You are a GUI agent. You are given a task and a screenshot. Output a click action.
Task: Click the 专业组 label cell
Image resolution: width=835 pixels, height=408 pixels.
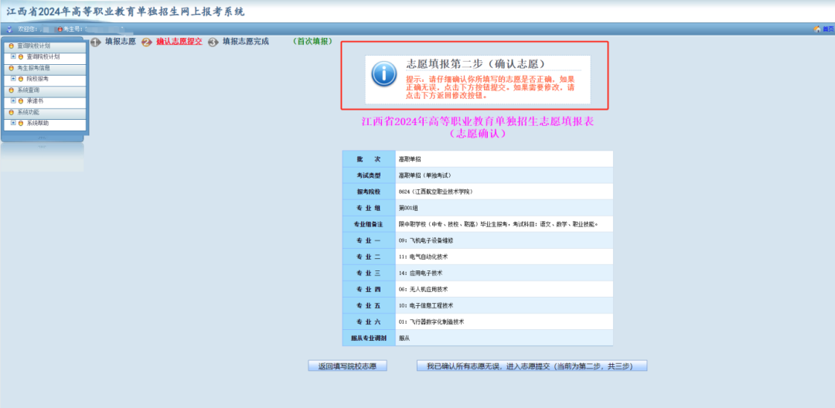click(369, 208)
